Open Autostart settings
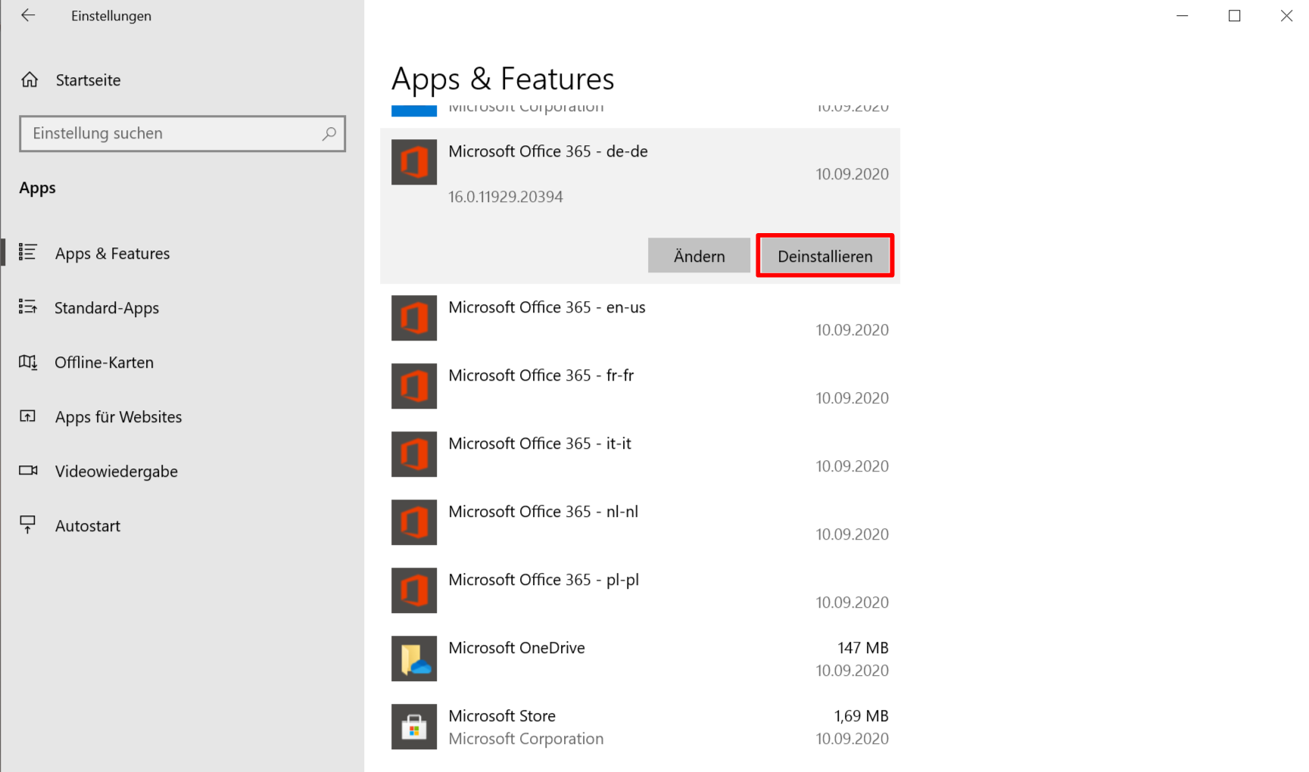 point(182,526)
